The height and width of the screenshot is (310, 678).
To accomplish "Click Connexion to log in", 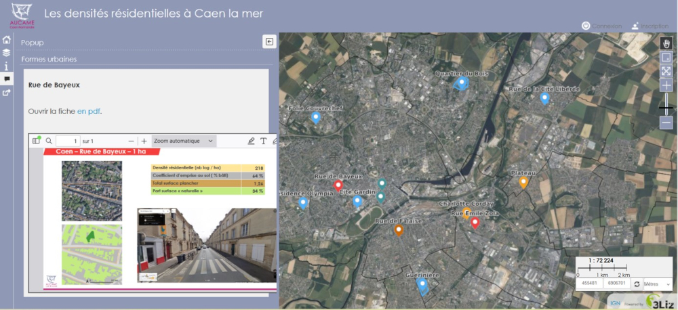I will (x=602, y=26).
